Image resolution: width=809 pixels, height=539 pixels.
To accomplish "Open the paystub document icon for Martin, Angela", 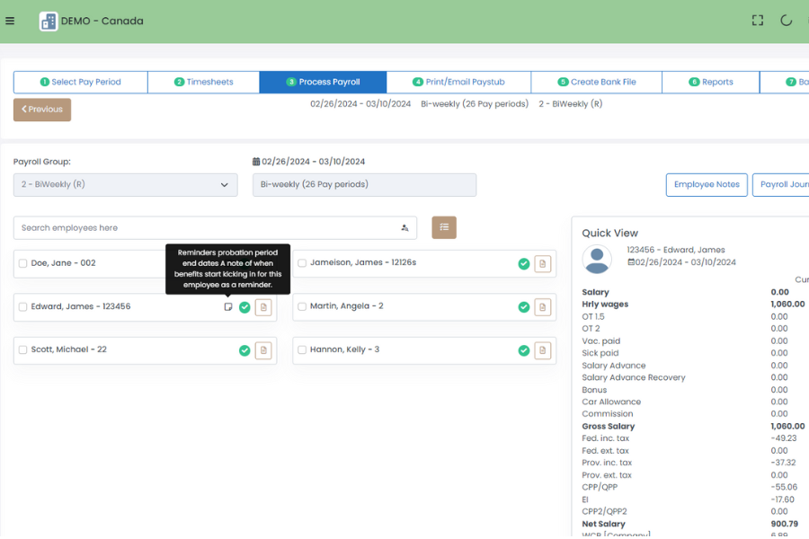I will click(542, 307).
